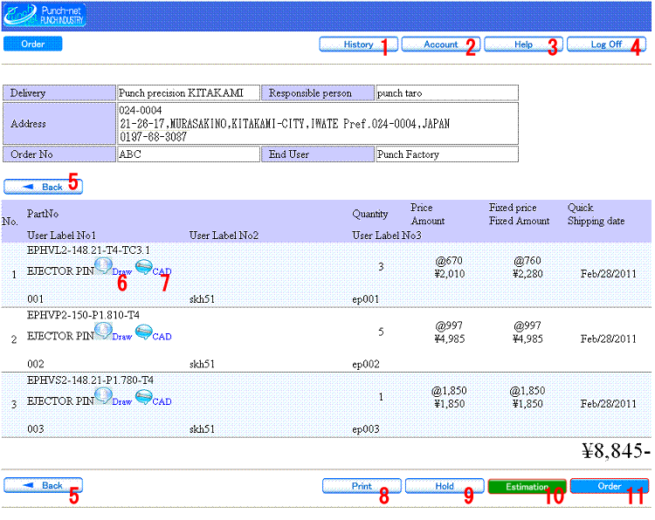Click the responsible person value punch taro

tap(399, 93)
